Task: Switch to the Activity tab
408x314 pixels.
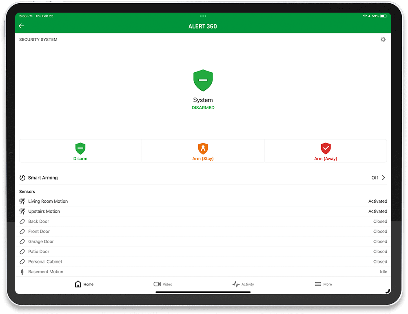Action: tap(243, 284)
